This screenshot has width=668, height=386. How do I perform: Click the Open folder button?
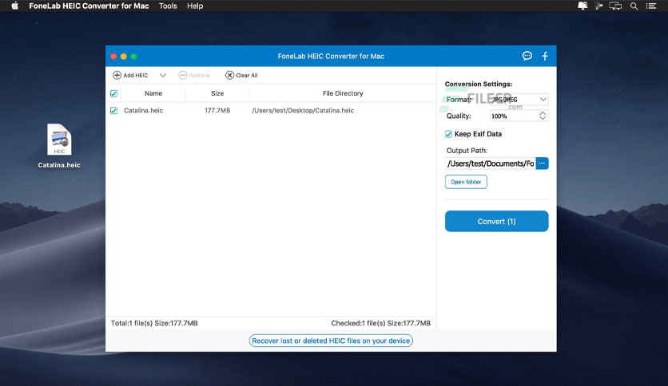466,182
